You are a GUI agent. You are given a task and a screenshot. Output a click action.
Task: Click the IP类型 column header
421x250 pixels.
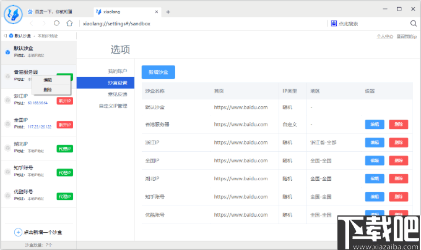(290, 91)
